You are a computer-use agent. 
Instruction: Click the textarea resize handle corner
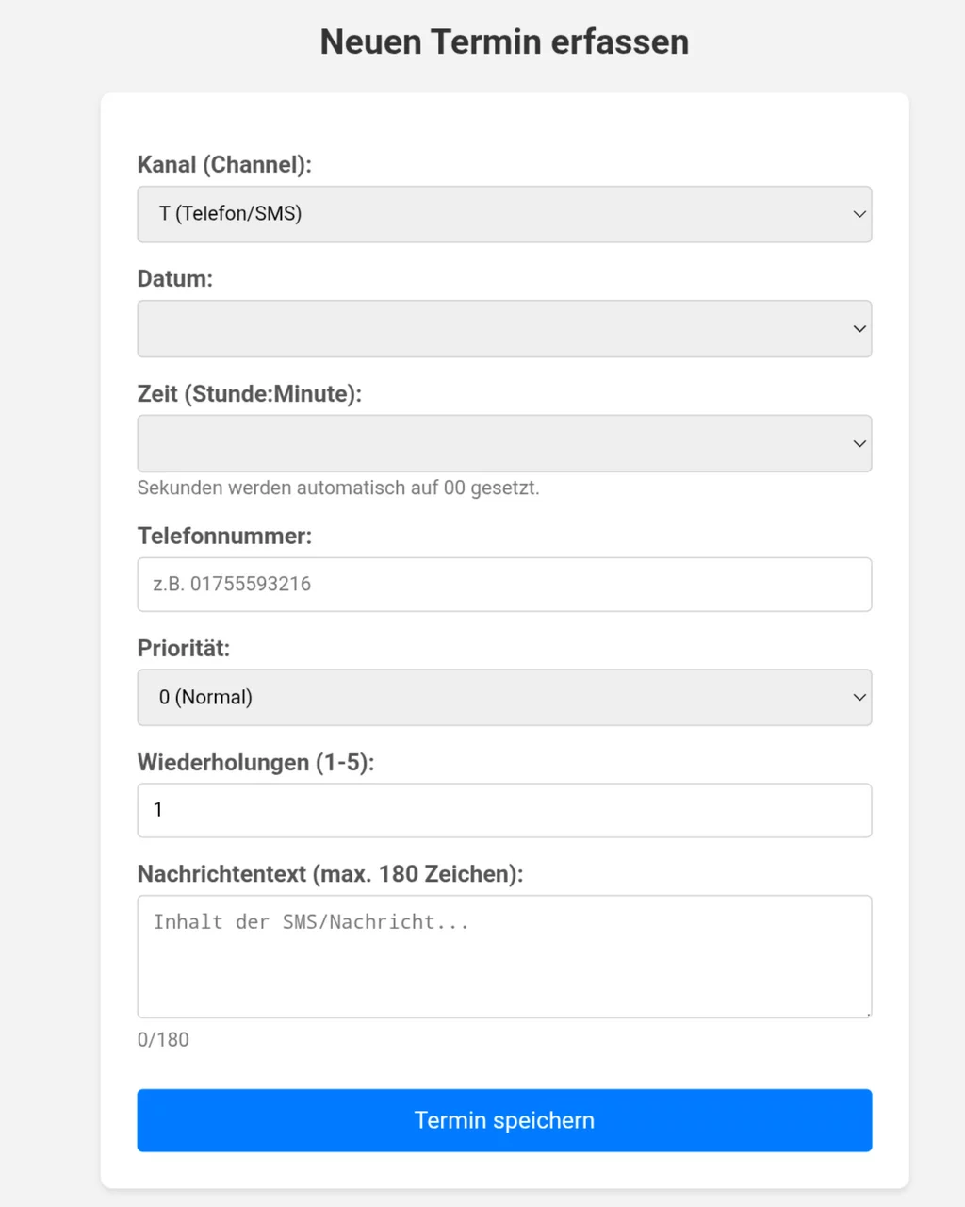pos(866,1012)
